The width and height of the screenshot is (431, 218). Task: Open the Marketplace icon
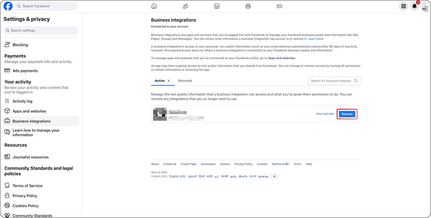click(217, 6)
